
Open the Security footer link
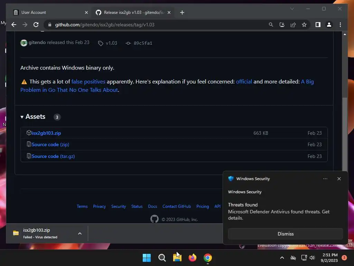(119, 206)
